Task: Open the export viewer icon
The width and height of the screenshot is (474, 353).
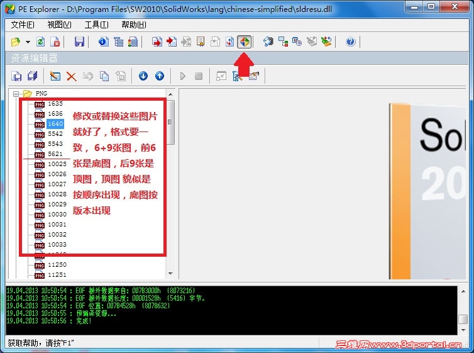Action: [157, 42]
